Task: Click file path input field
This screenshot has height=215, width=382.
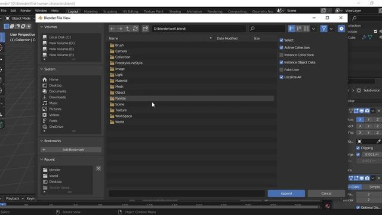Action: [x=199, y=29]
